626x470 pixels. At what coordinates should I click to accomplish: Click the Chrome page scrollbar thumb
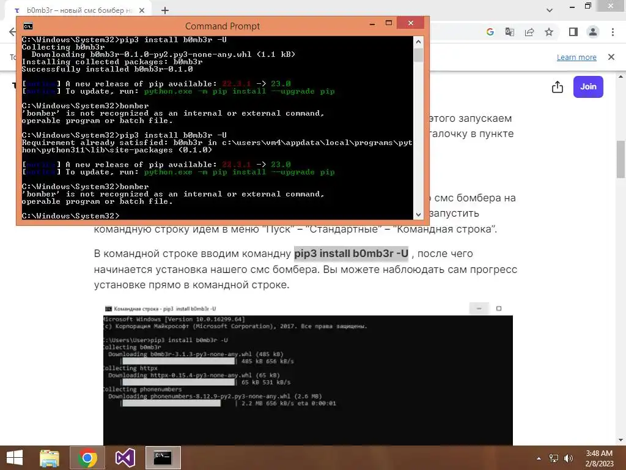click(x=621, y=159)
